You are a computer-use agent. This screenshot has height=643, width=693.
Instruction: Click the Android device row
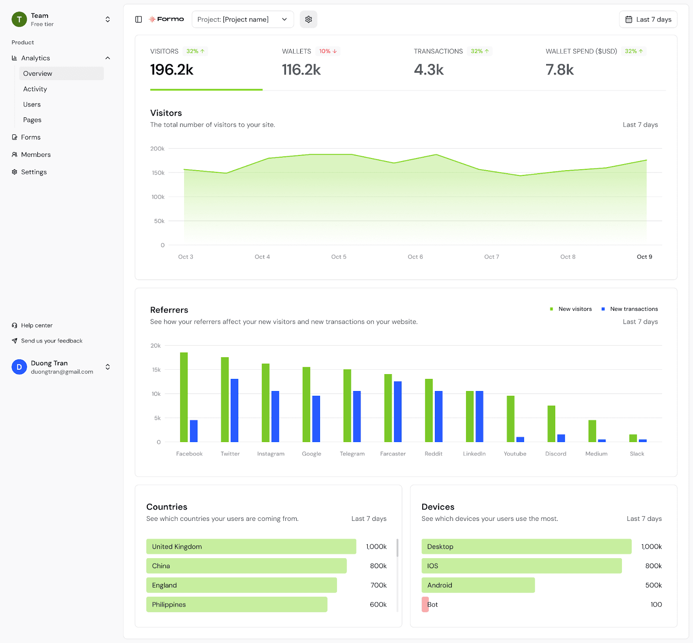(542, 585)
